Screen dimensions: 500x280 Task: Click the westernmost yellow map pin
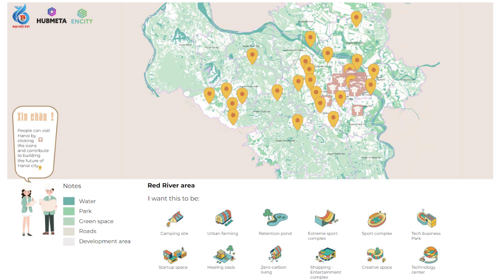point(209,95)
